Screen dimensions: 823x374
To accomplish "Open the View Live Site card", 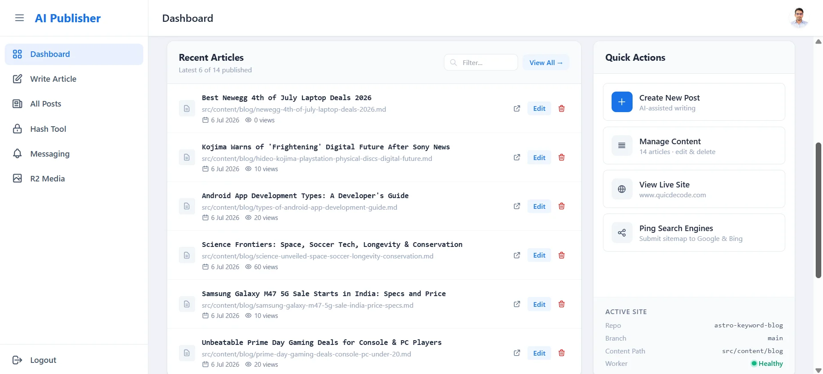I will [x=694, y=189].
